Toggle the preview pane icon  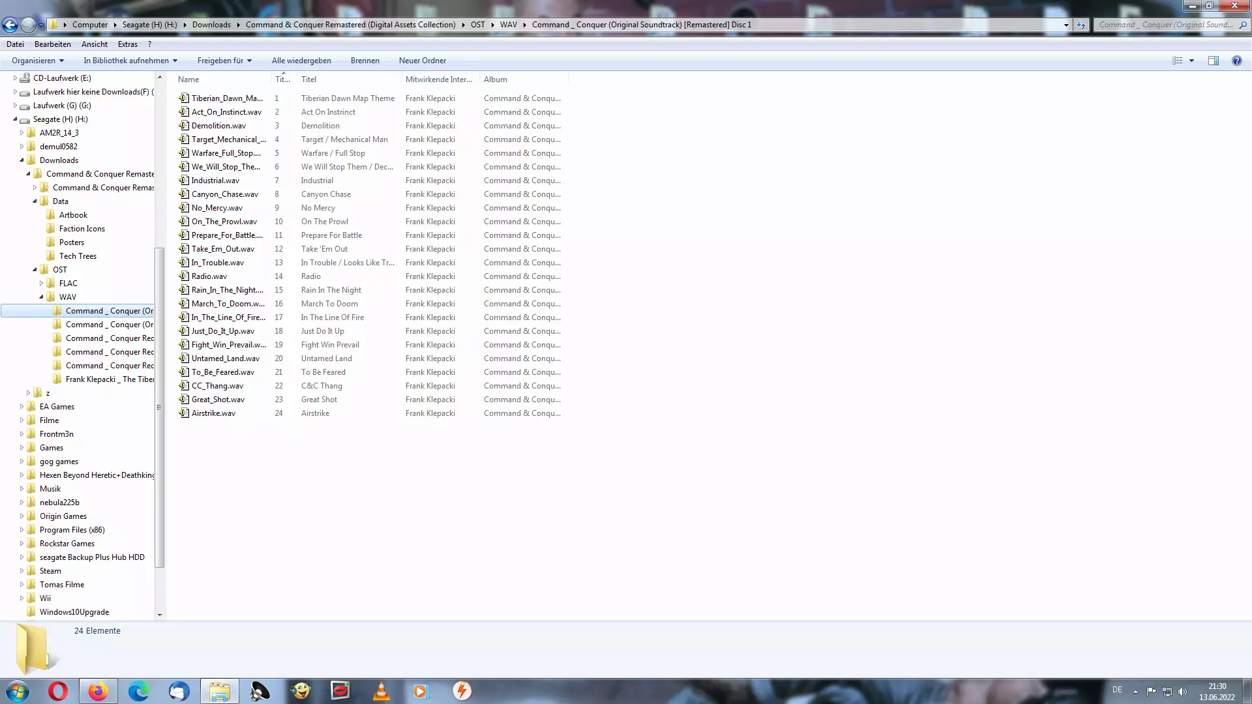[1214, 61]
